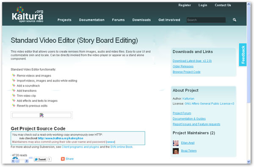Click the Register link
Viewport: 254px width, 167px height.
pos(185,5)
